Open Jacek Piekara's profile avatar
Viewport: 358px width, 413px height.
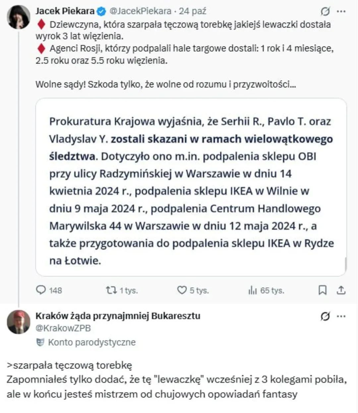point(19,17)
